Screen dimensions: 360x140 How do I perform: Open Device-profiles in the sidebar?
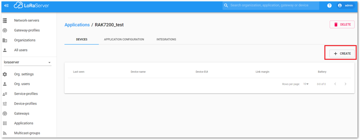[25, 104]
